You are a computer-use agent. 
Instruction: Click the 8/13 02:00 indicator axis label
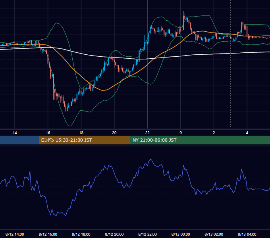pyautogui.click(x=214, y=234)
